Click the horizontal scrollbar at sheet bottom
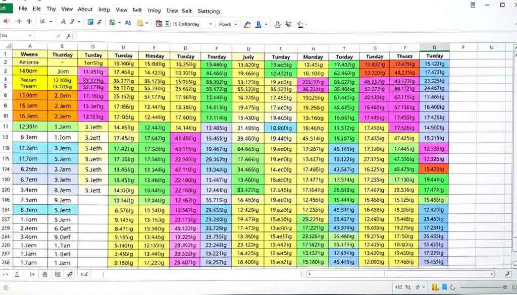The image size is (517, 295). pyautogui.click(x=399, y=274)
